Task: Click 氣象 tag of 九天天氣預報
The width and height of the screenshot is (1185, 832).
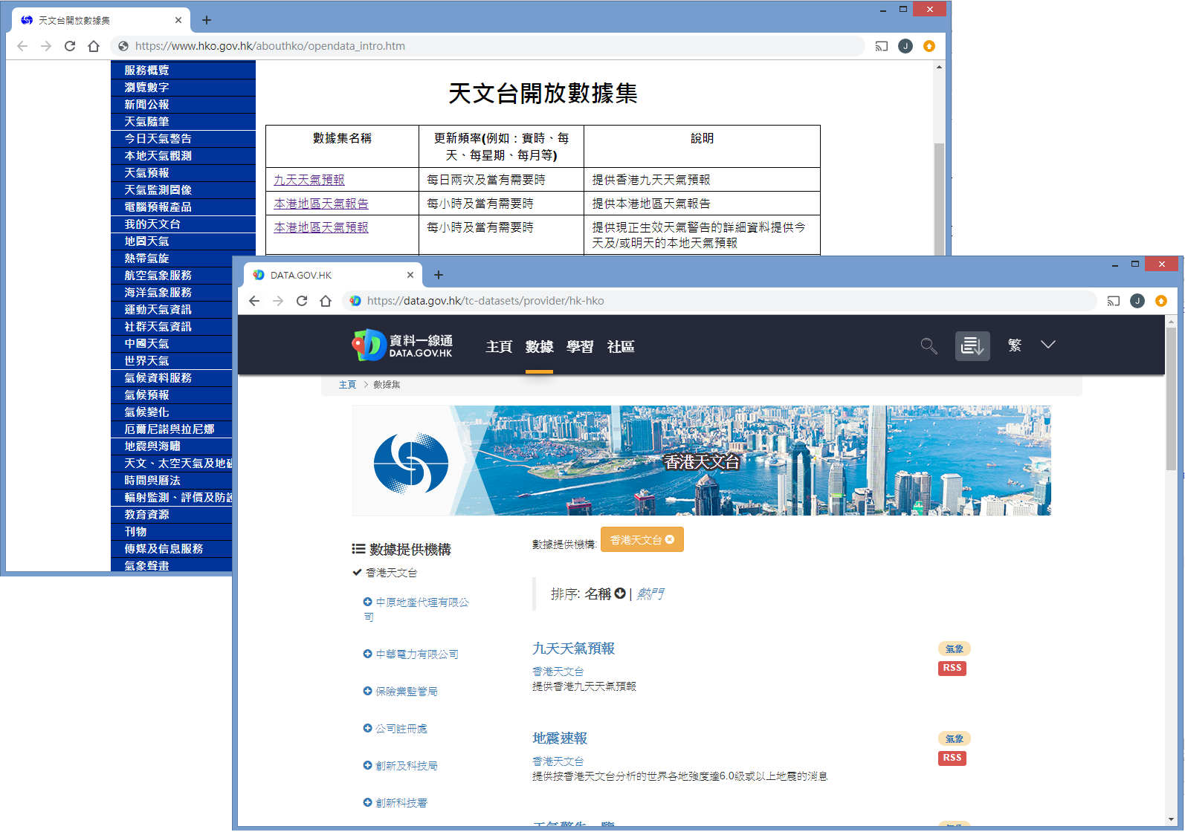Action: 955,649
